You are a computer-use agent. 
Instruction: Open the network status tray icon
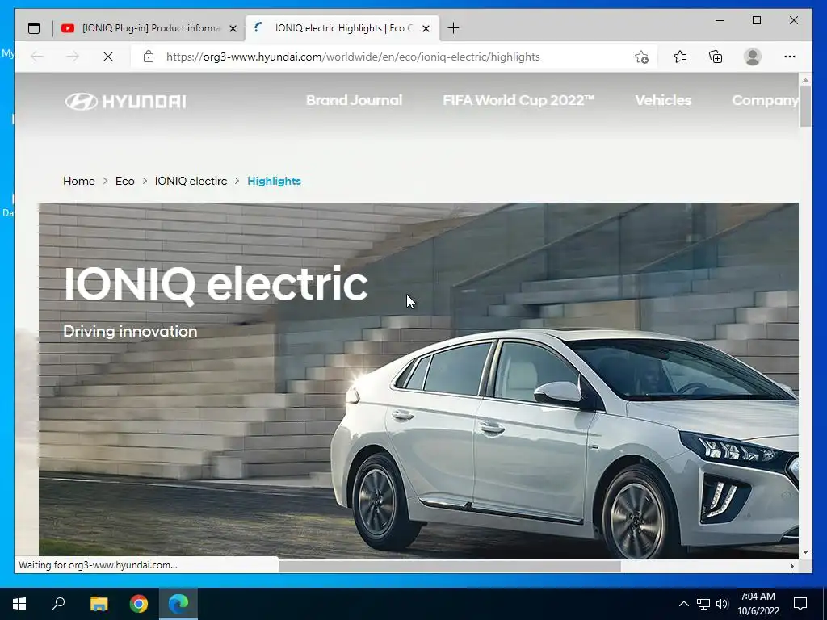point(703,604)
